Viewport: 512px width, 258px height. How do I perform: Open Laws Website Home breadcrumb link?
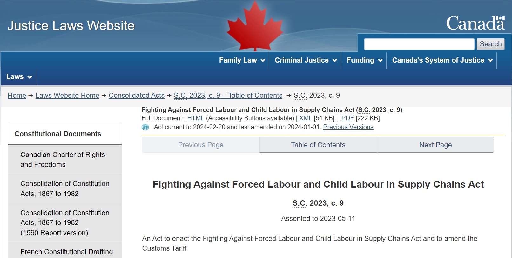tap(67, 96)
